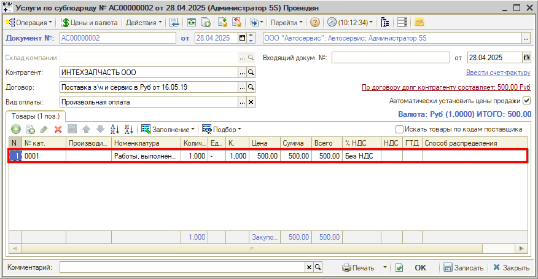Sort table rows descending Z-A
538x279 pixels.
point(128,130)
